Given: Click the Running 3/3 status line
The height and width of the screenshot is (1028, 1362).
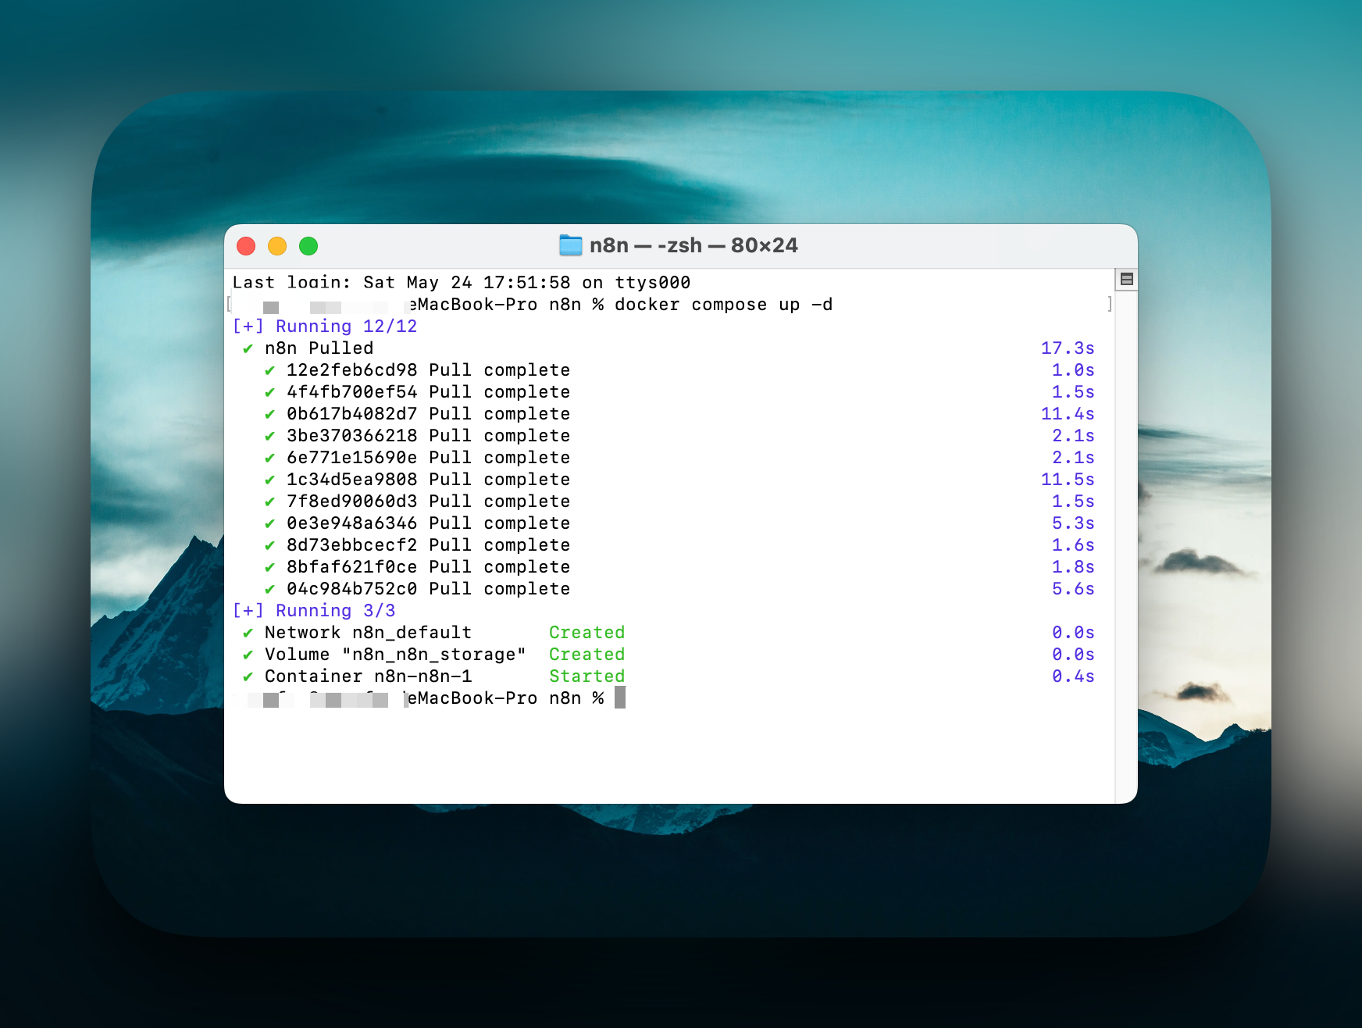Looking at the screenshot, I should pos(314,611).
